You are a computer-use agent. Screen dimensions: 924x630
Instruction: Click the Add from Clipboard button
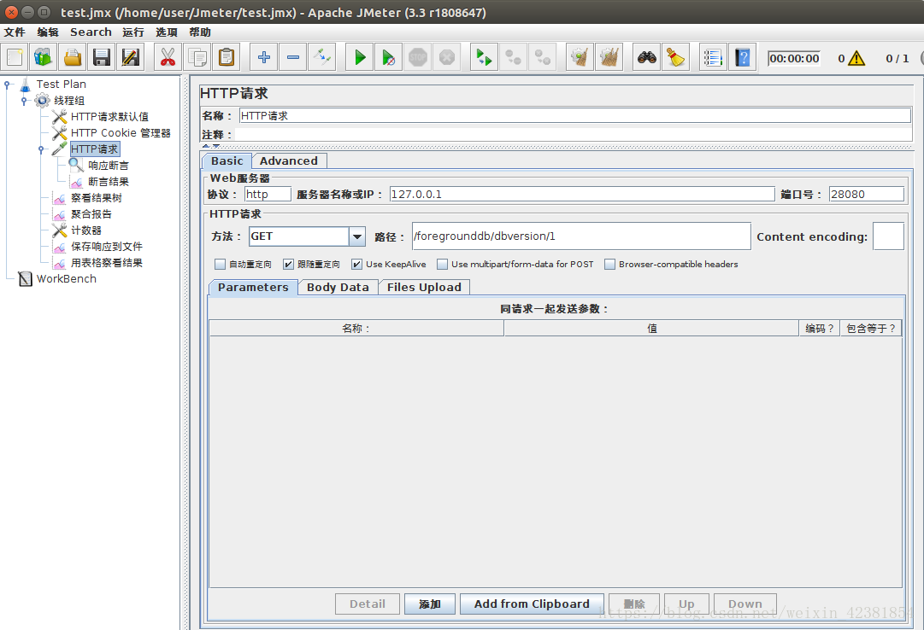tap(532, 604)
